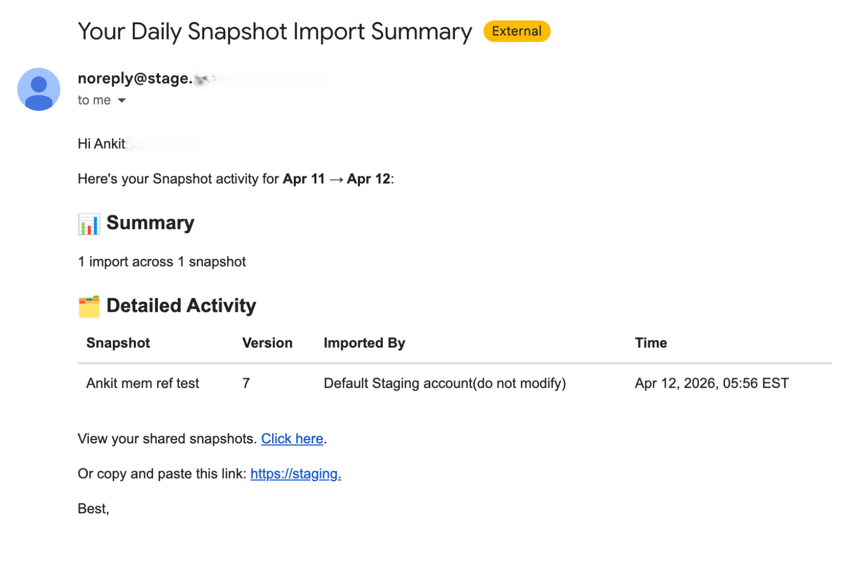Click the folder dividers emoji beside Detailed Activity
This screenshot has width=859, height=579.
(x=89, y=307)
